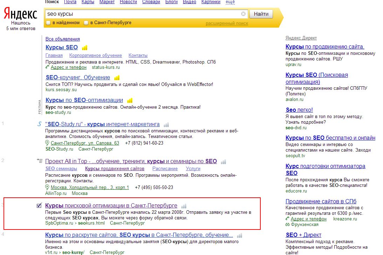Open the Карты tab
The height and width of the screenshot is (255, 383).
(x=88, y=2)
